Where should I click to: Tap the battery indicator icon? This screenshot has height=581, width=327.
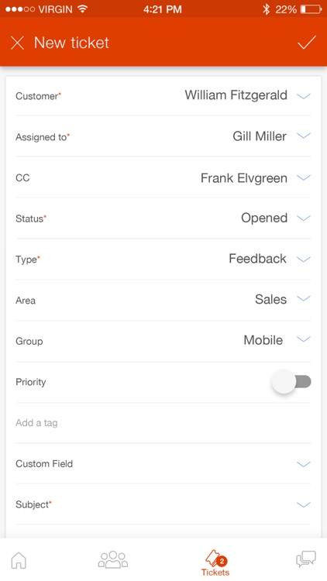pos(311,9)
